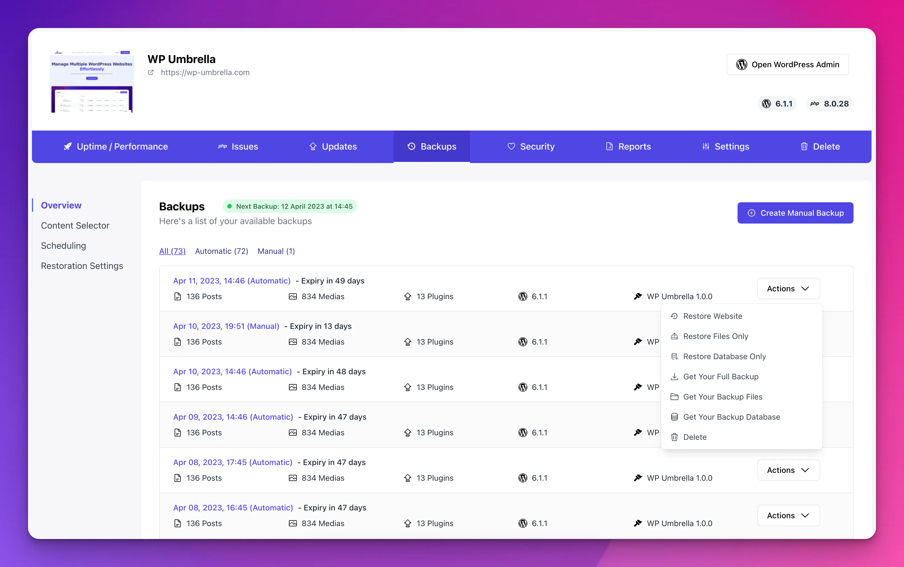Filter backups by Manual (1)
The height and width of the screenshot is (567, 904).
click(x=276, y=251)
